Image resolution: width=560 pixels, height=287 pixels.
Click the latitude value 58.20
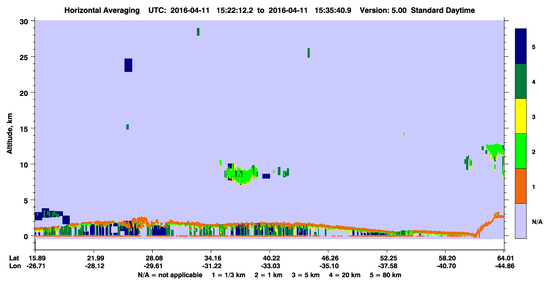tap(445, 258)
